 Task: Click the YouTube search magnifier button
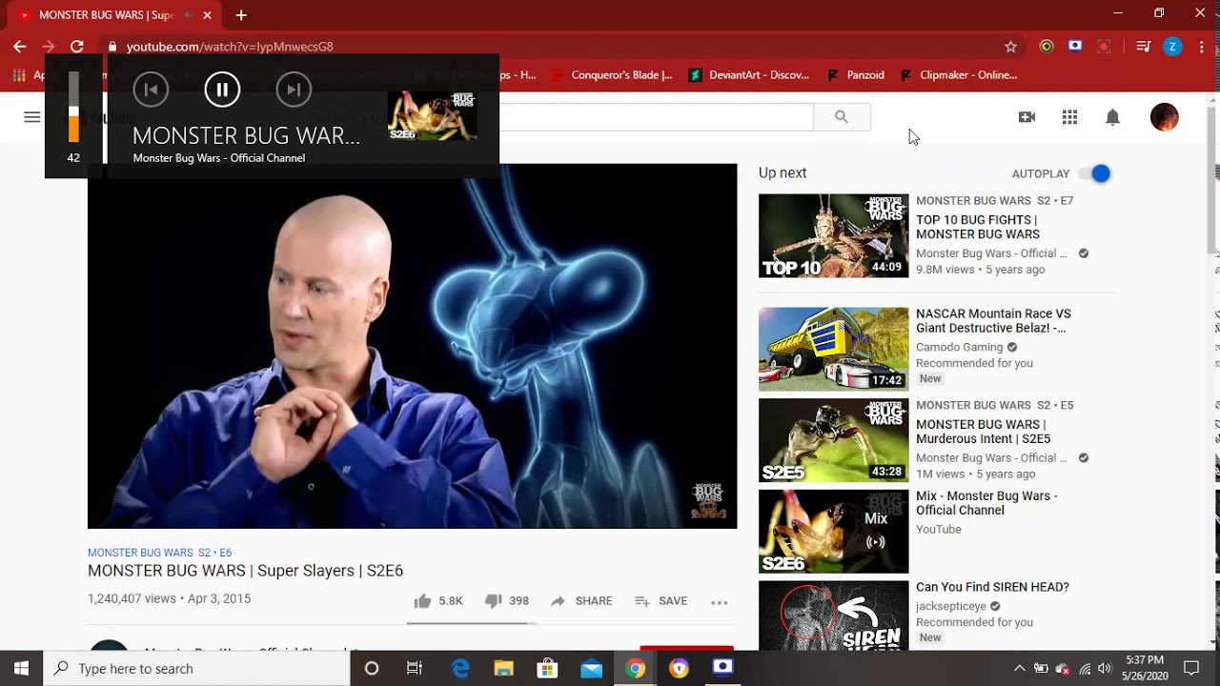click(x=842, y=117)
